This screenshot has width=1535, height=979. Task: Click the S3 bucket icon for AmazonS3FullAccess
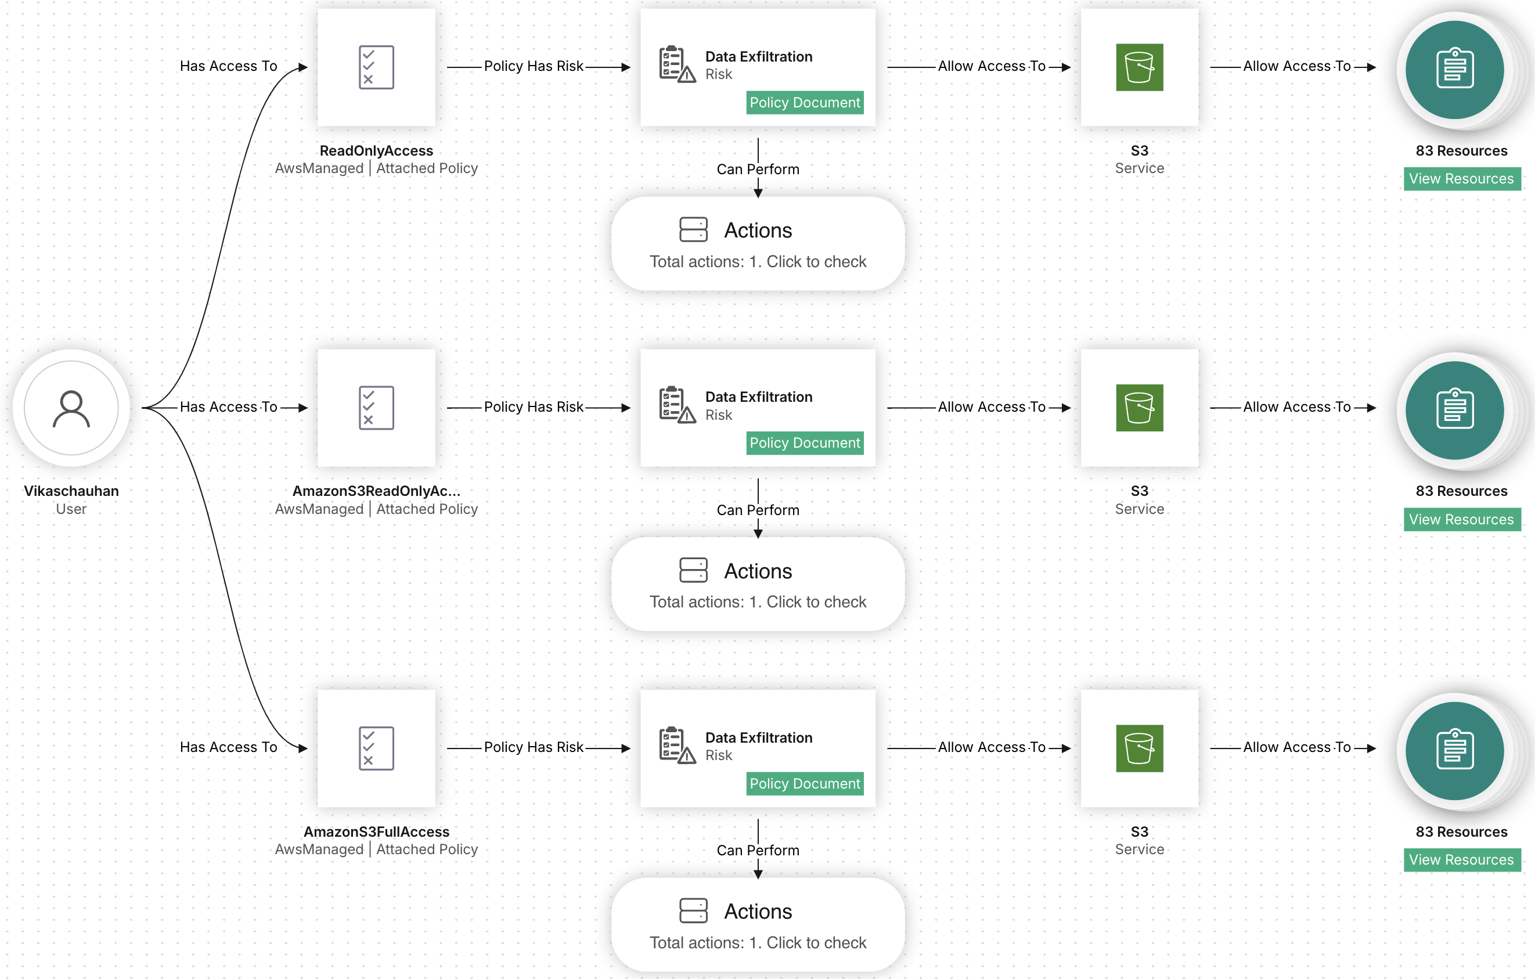click(x=1139, y=748)
